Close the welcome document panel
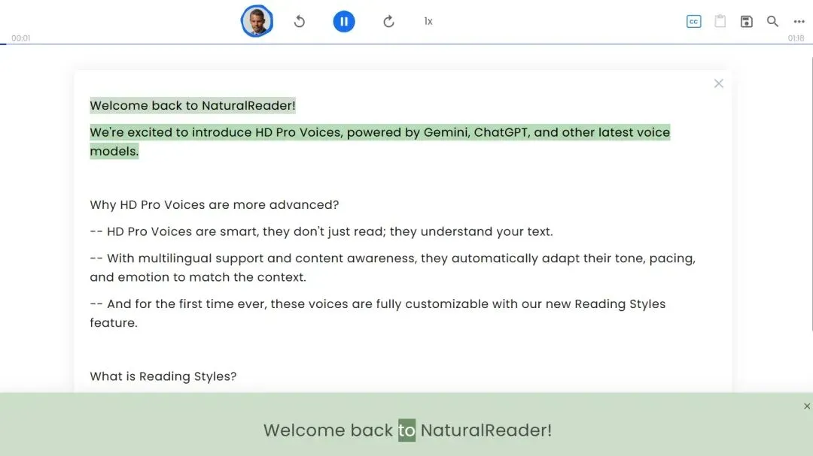This screenshot has width=813, height=456. (718, 83)
